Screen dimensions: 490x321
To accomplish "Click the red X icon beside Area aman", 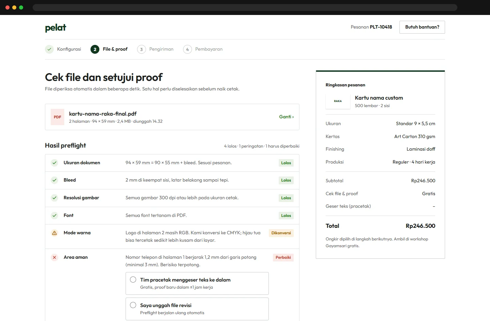I will (54, 257).
